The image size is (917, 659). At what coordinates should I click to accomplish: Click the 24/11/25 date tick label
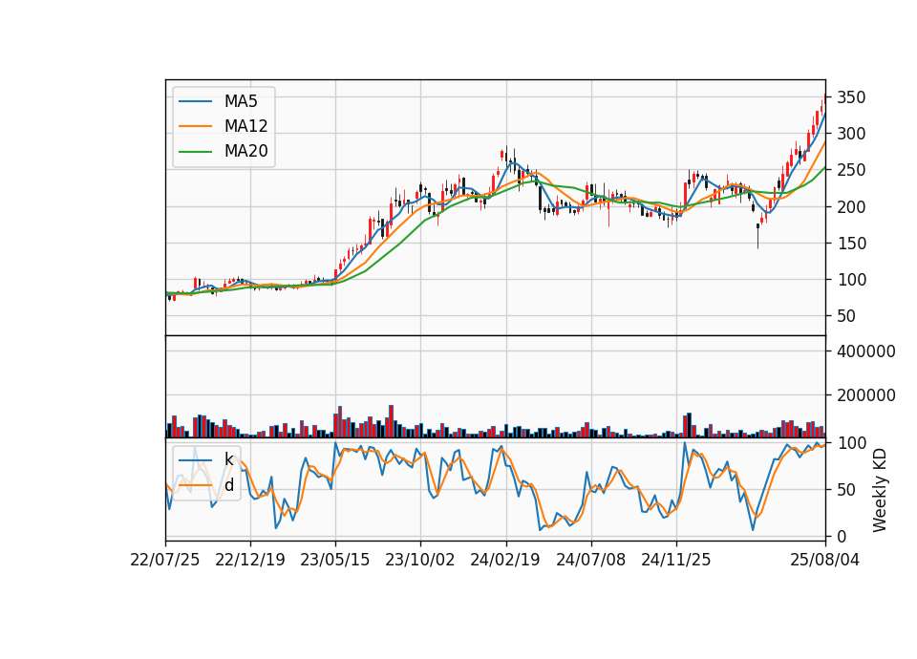pos(676,560)
